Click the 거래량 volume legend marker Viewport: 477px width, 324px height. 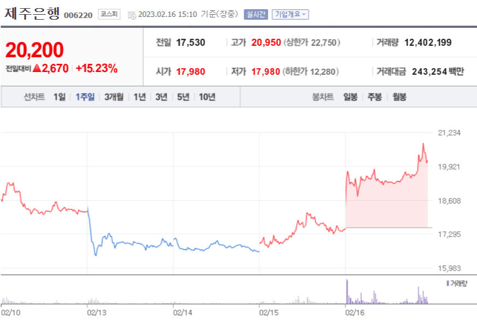coord(448,283)
